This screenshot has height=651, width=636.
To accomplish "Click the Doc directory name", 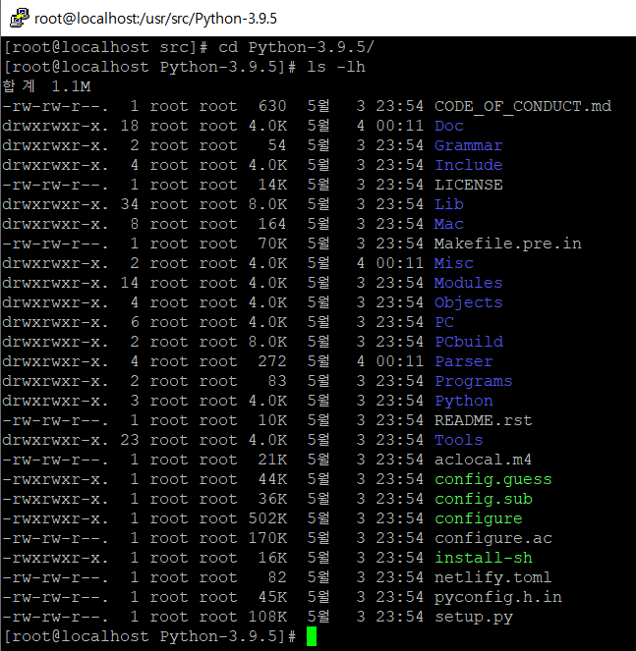I will pos(449,126).
